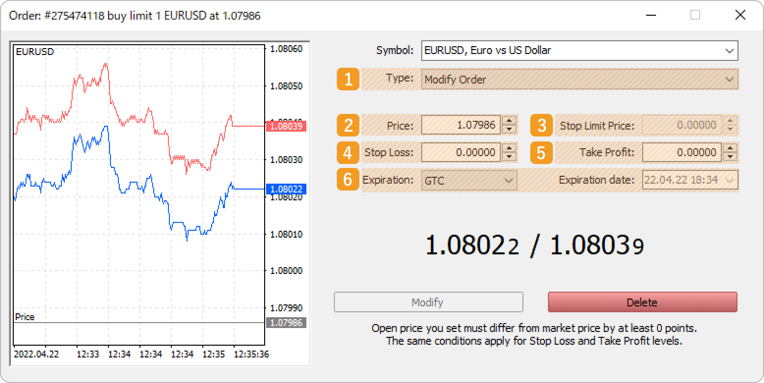The image size is (764, 383).
Task: Click the Take Profit input field
Action: 682,152
